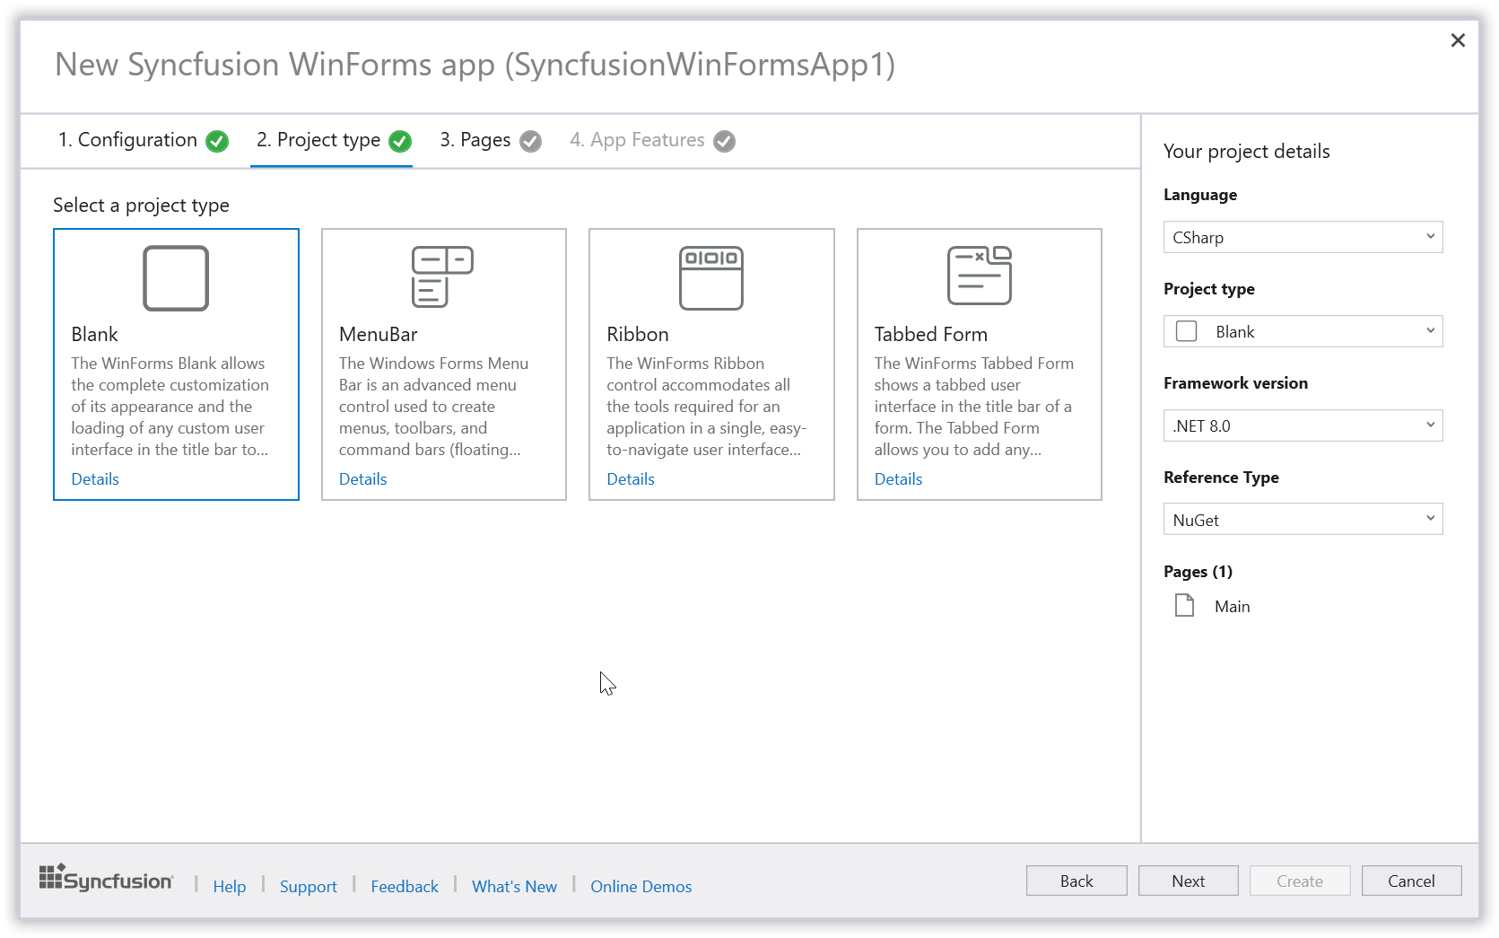1499x938 pixels.
Task: Click the Ribbon description paragraph
Action: (x=707, y=406)
